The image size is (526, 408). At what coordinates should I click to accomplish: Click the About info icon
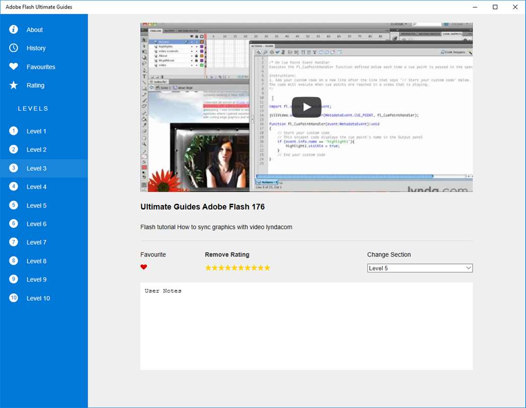tap(14, 30)
